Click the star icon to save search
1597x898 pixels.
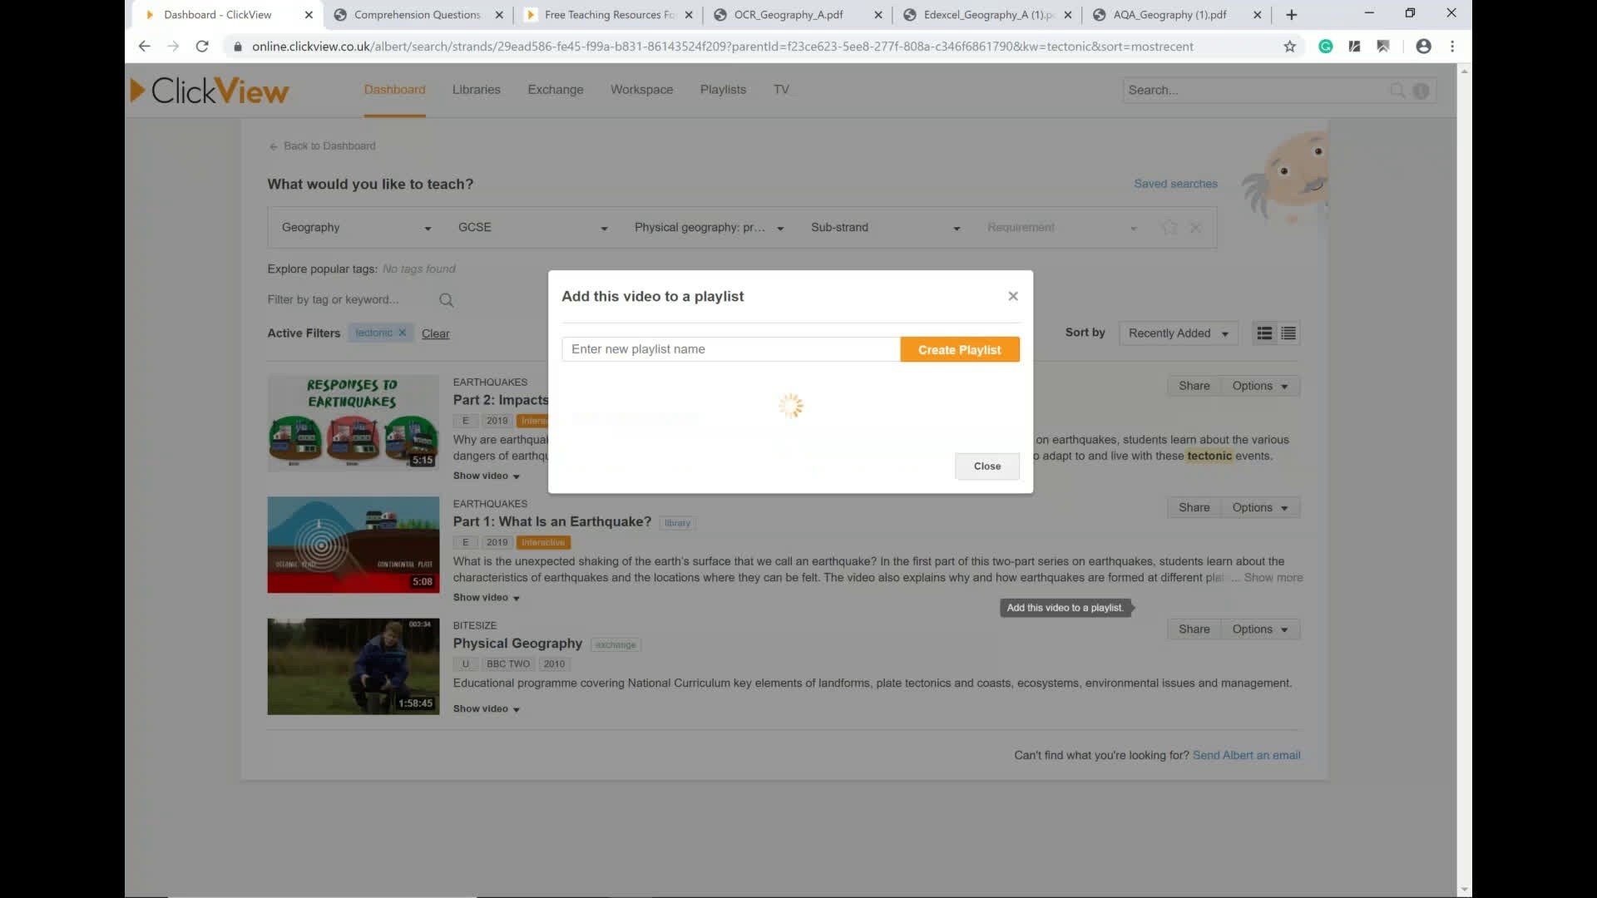click(1169, 227)
